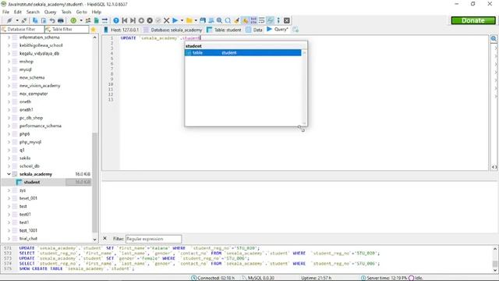This screenshot has width=499, height=281.
Task: Open the Search menu
Action: 33,12
